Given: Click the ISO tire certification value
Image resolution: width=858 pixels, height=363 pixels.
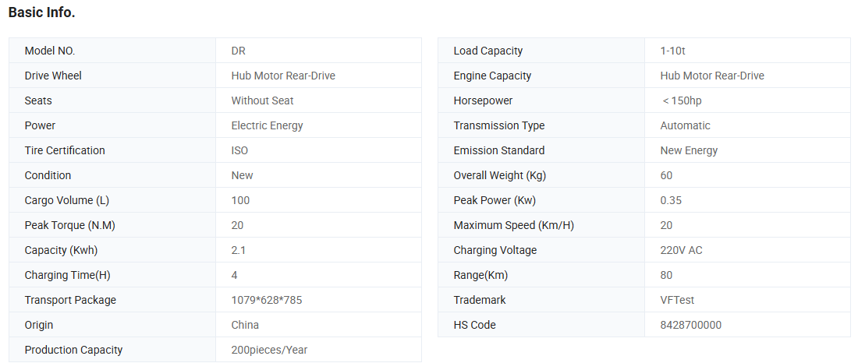Looking at the screenshot, I should click(x=239, y=150).
